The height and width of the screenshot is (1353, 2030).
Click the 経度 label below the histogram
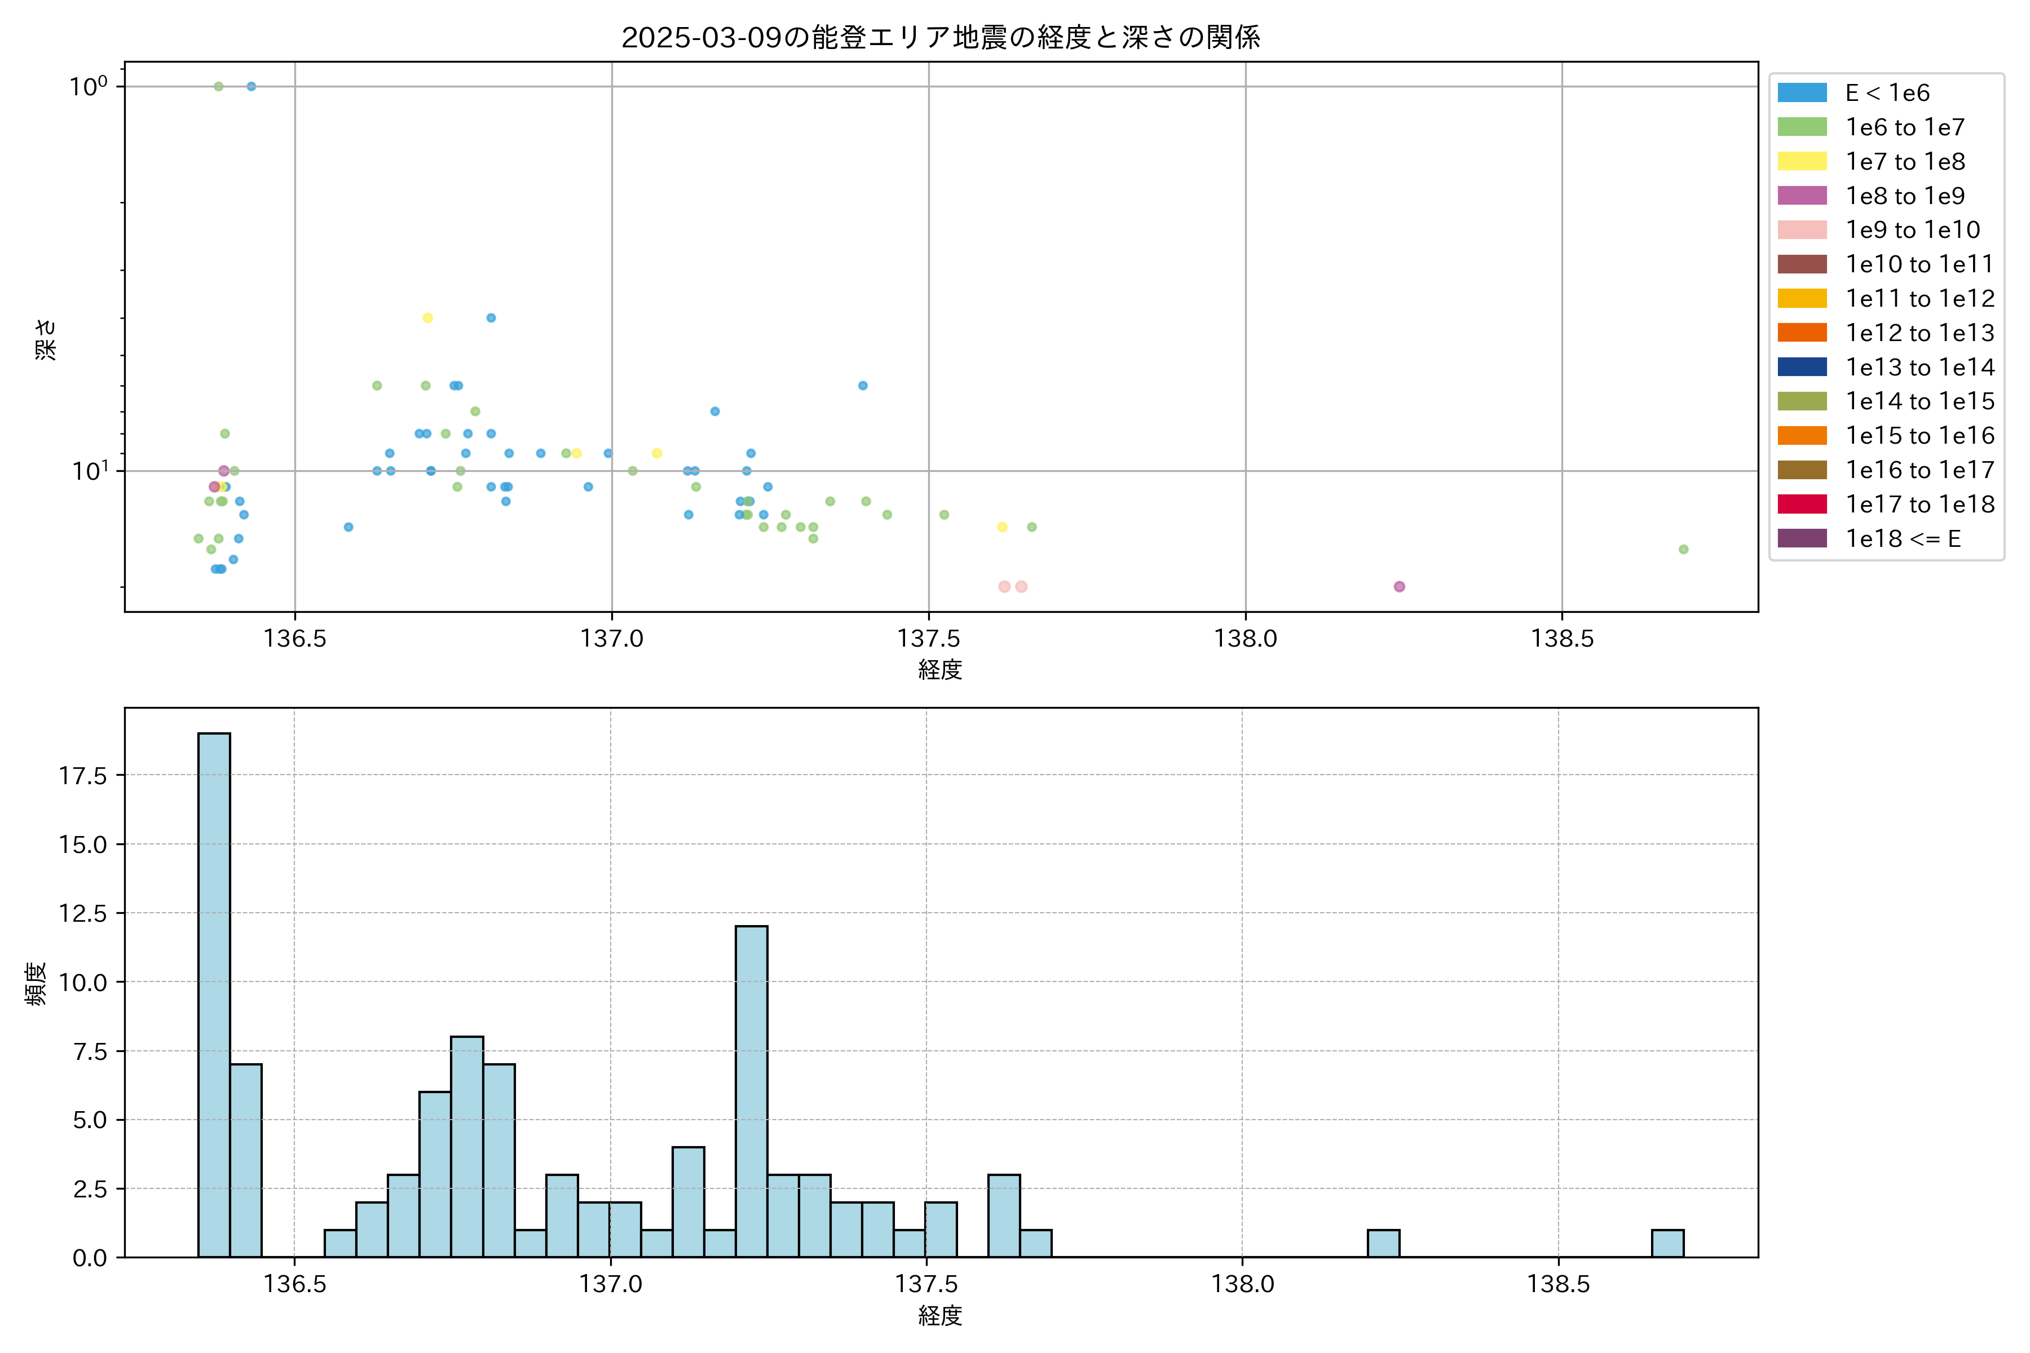[x=940, y=1316]
